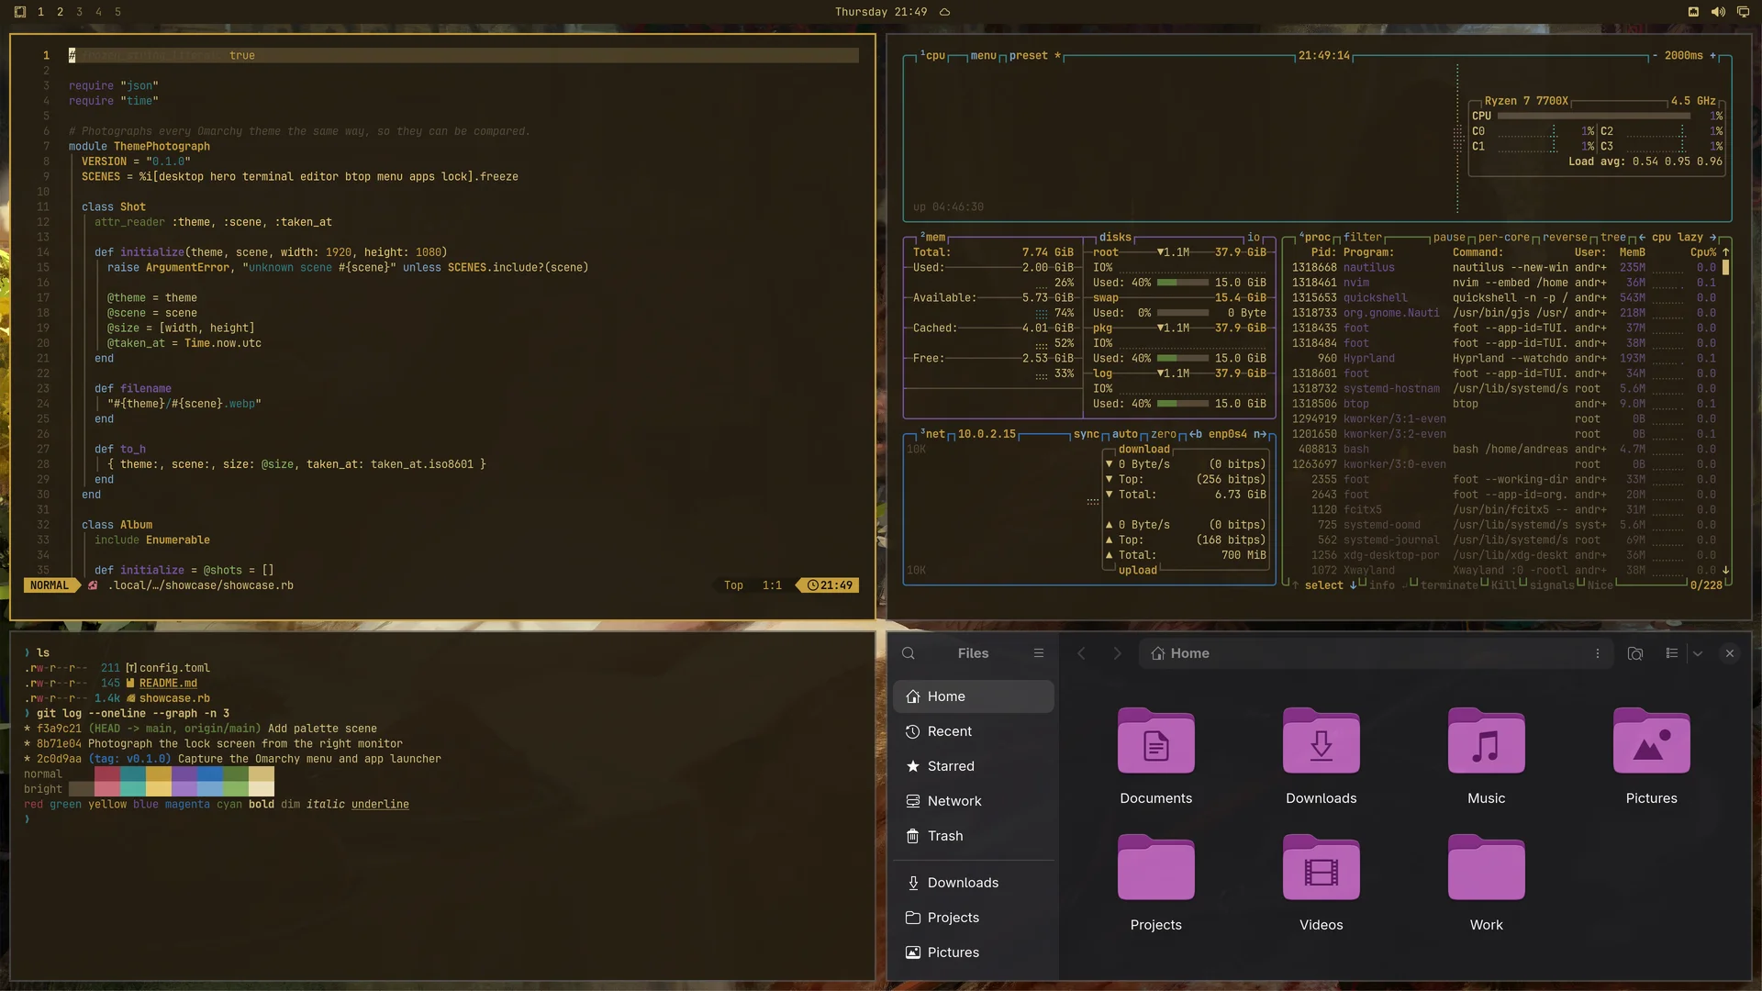This screenshot has height=991, width=1762.
Task: Open the Videos folder icon
Action: [1321, 867]
